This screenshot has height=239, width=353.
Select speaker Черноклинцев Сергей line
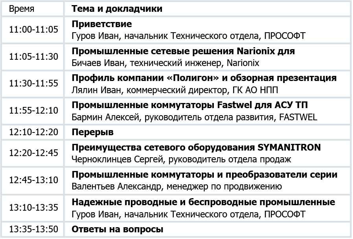[181, 159]
